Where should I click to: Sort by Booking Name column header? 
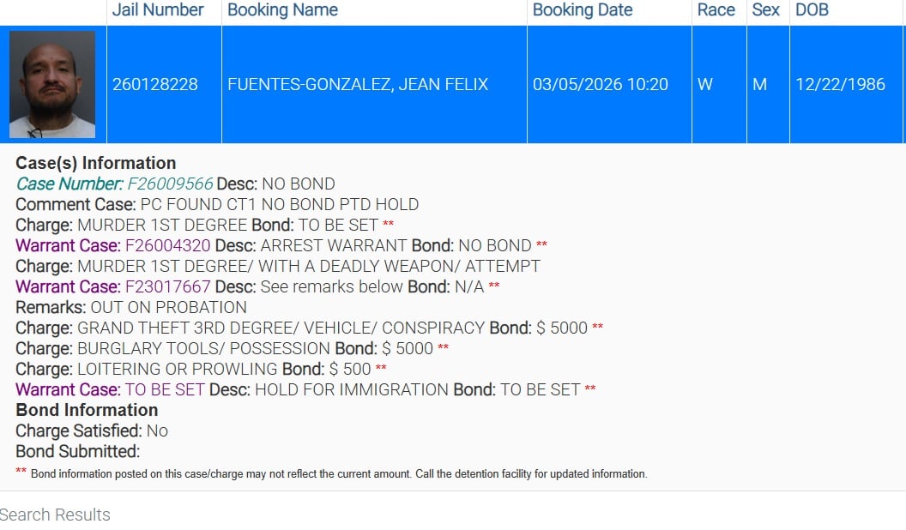(x=282, y=9)
